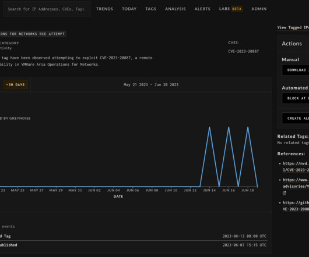Click the CVE-2023-20887 entry under CVEs
This screenshot has height=257, width=309.
tap(243, 51)
